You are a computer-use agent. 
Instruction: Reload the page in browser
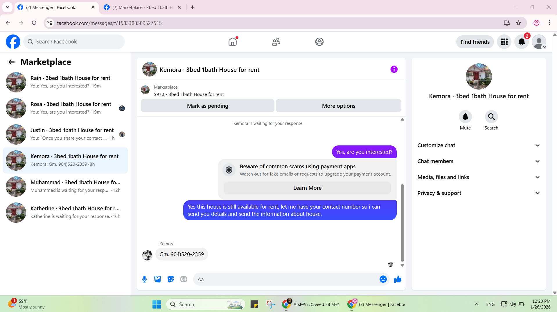34,23
